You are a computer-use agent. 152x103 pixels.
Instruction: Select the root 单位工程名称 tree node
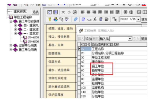23,17
